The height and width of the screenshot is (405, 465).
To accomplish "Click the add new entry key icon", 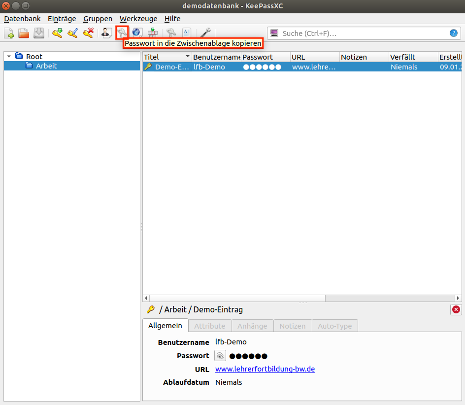I will pos(57,33).
